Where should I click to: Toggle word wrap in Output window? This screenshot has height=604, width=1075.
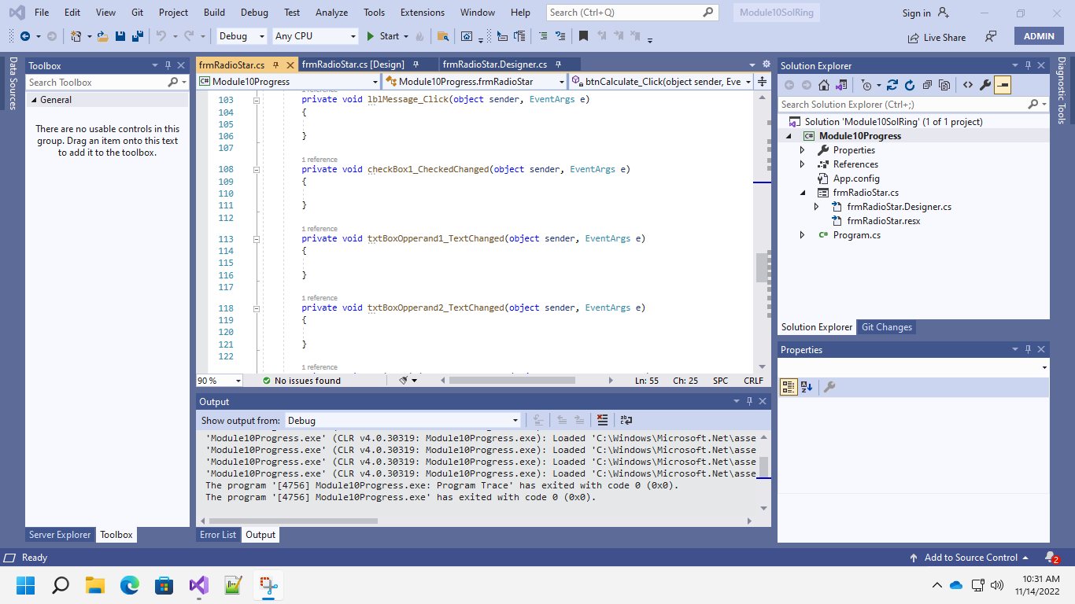(x=626, y=421)
